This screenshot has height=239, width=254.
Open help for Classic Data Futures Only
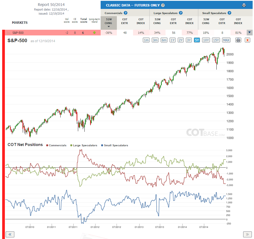coord(163,5)
